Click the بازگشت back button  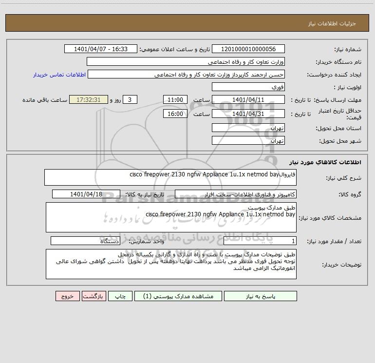[94, 296]
